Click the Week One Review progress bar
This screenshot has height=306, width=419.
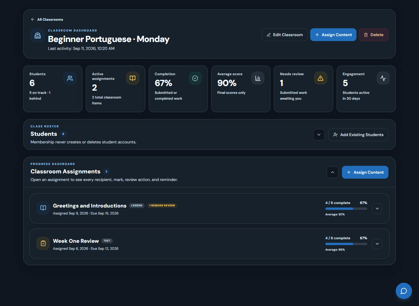pyautogui.click(x=346, y=244)
